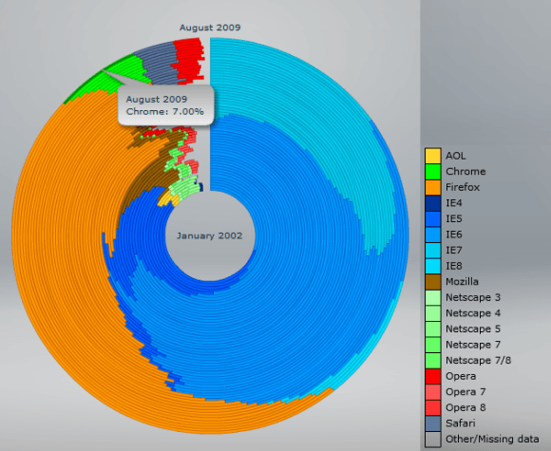Click the Chrome 7.00% tooltip

[x=165, y=105]
